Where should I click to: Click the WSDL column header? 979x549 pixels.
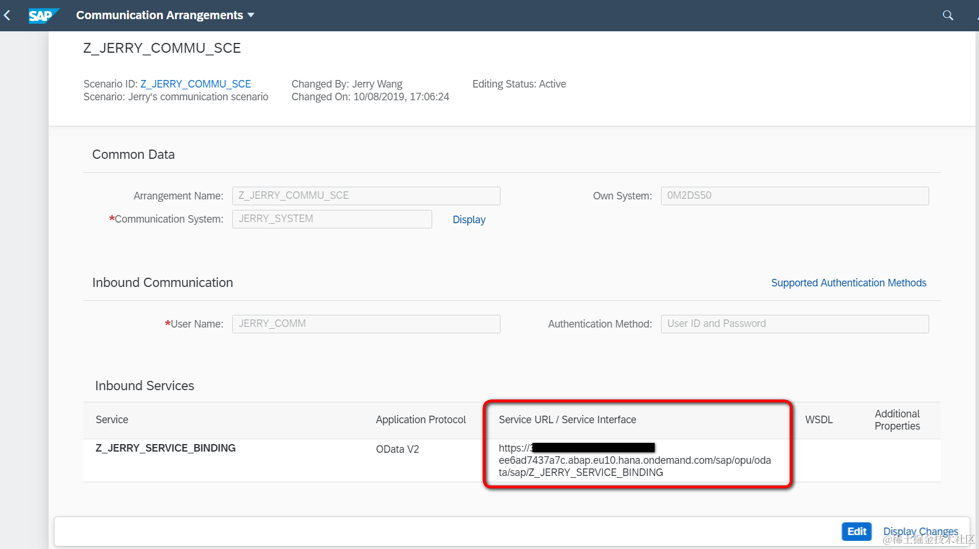click(x=819, y=420)
